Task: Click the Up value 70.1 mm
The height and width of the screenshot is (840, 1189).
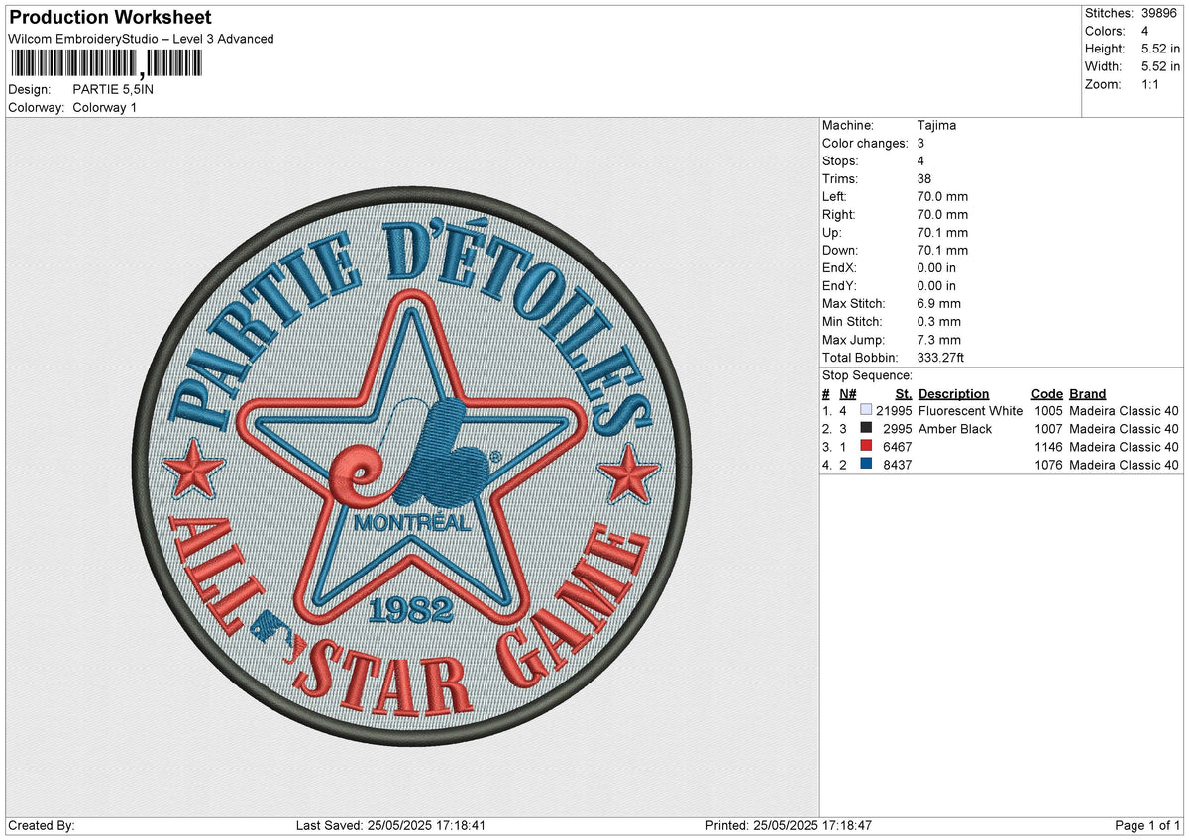Action: [942, 232]
